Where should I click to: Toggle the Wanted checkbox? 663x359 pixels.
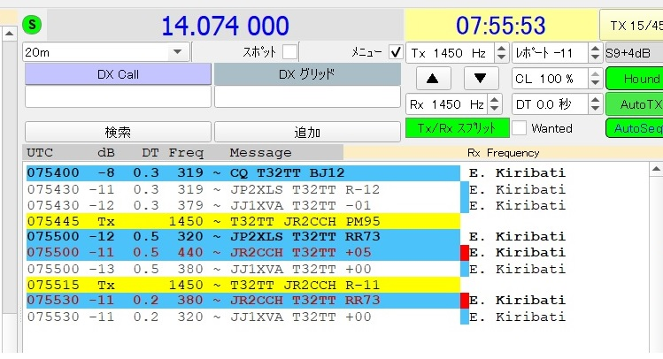tap(519, 128)
